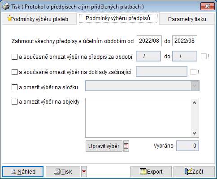217x179 pixels.
Task: Click the účetní období od field
Action: point(149,41)
